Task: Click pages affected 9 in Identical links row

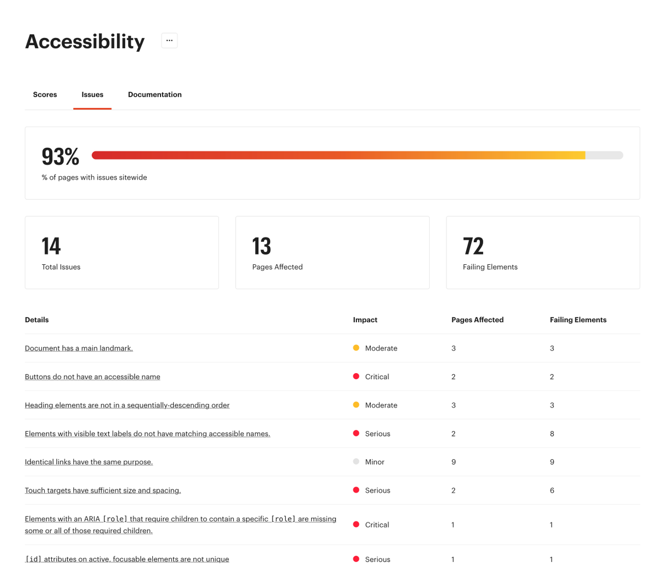Action: [453, 462]
